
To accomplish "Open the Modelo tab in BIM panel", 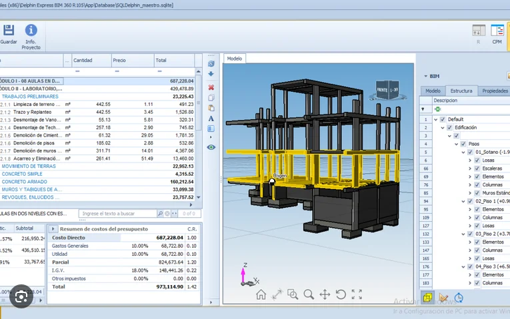I will pos(433,91).
